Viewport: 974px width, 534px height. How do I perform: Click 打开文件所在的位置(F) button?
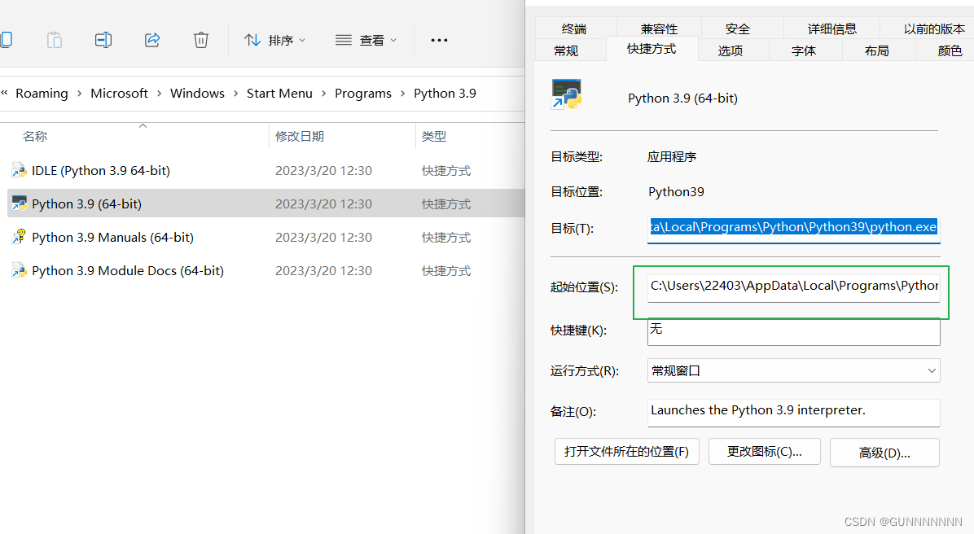627,452
